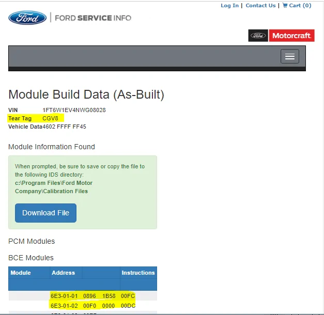Screen dimensions: 324x315
Task: Select the 6E3-01-02 address cell
Action: [64, 305]
